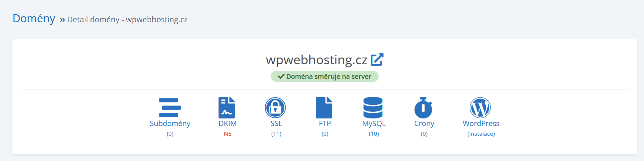Image resolution: width=644 pixels, height=161 pixels.
Task: Click the MySQL database count (10)
Action: click(x=374, y=134)
